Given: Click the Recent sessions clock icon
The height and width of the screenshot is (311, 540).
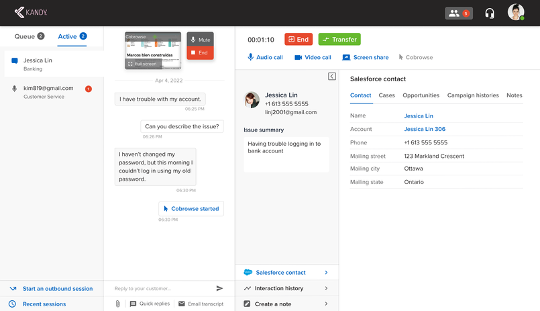Looking at the screenshot, I should pos(12,304).
